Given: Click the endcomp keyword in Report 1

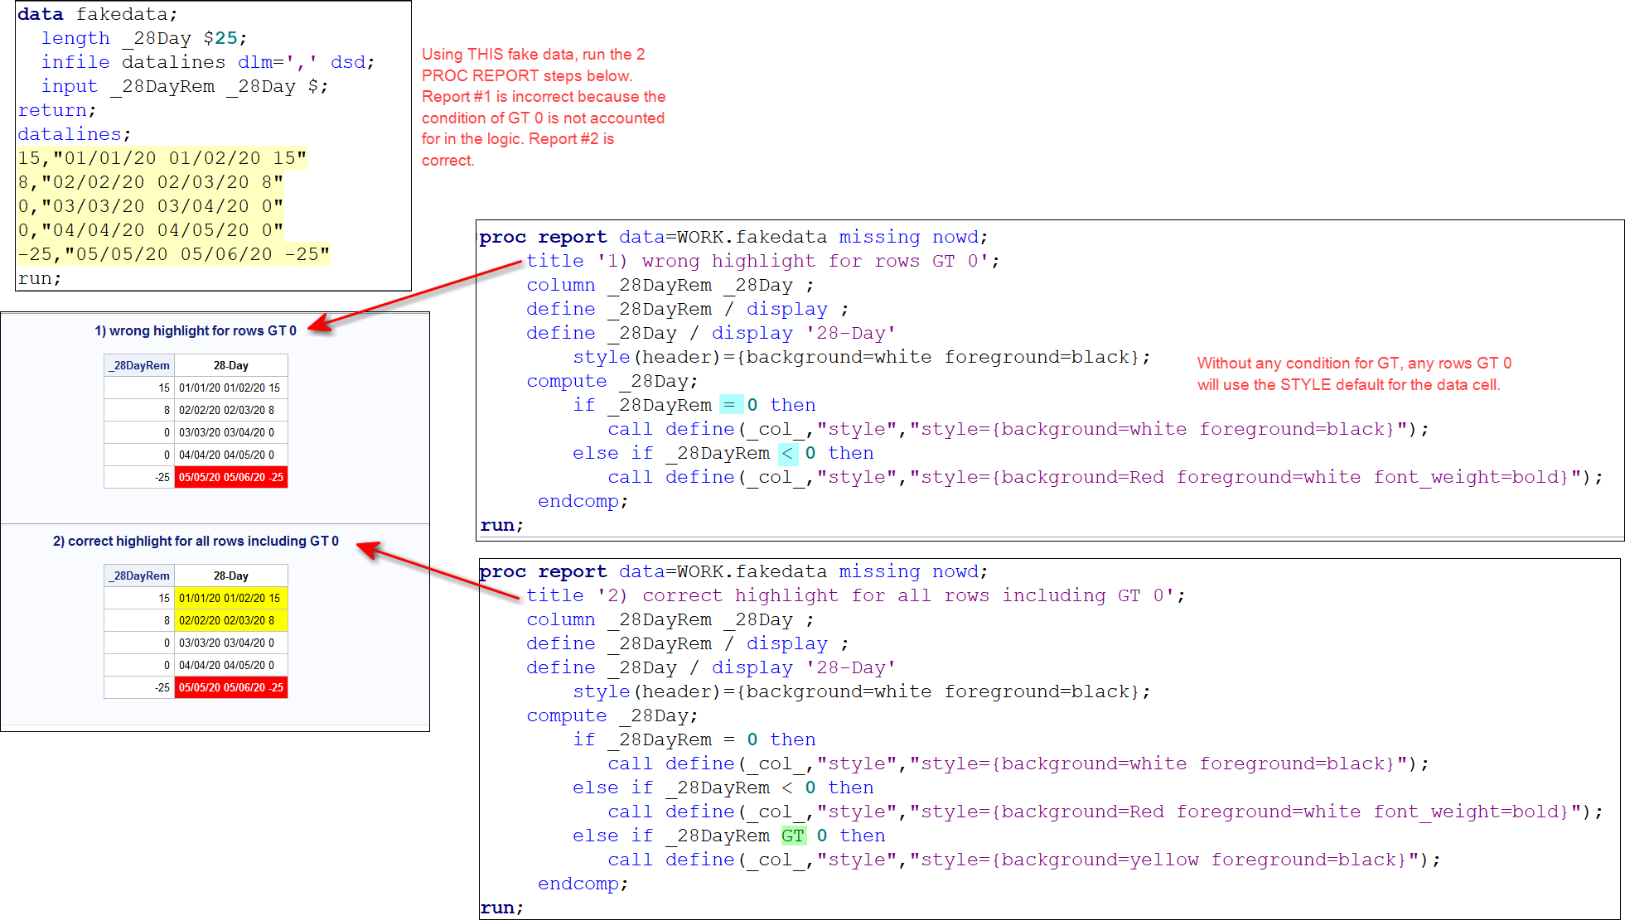Looking at the screenshot, I should [x=582, y=501].
